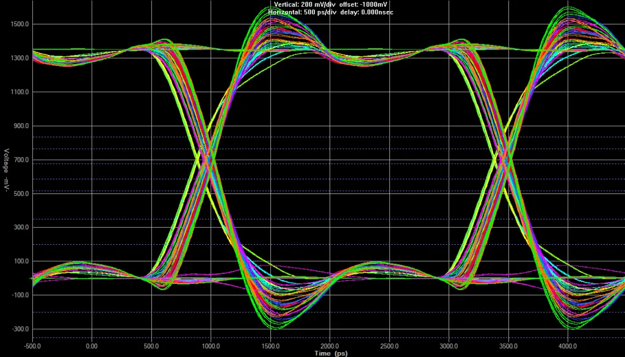Click the -500.0 time axis label
The height and width of the screenshot is (357, 625).
tap(32, 346)
